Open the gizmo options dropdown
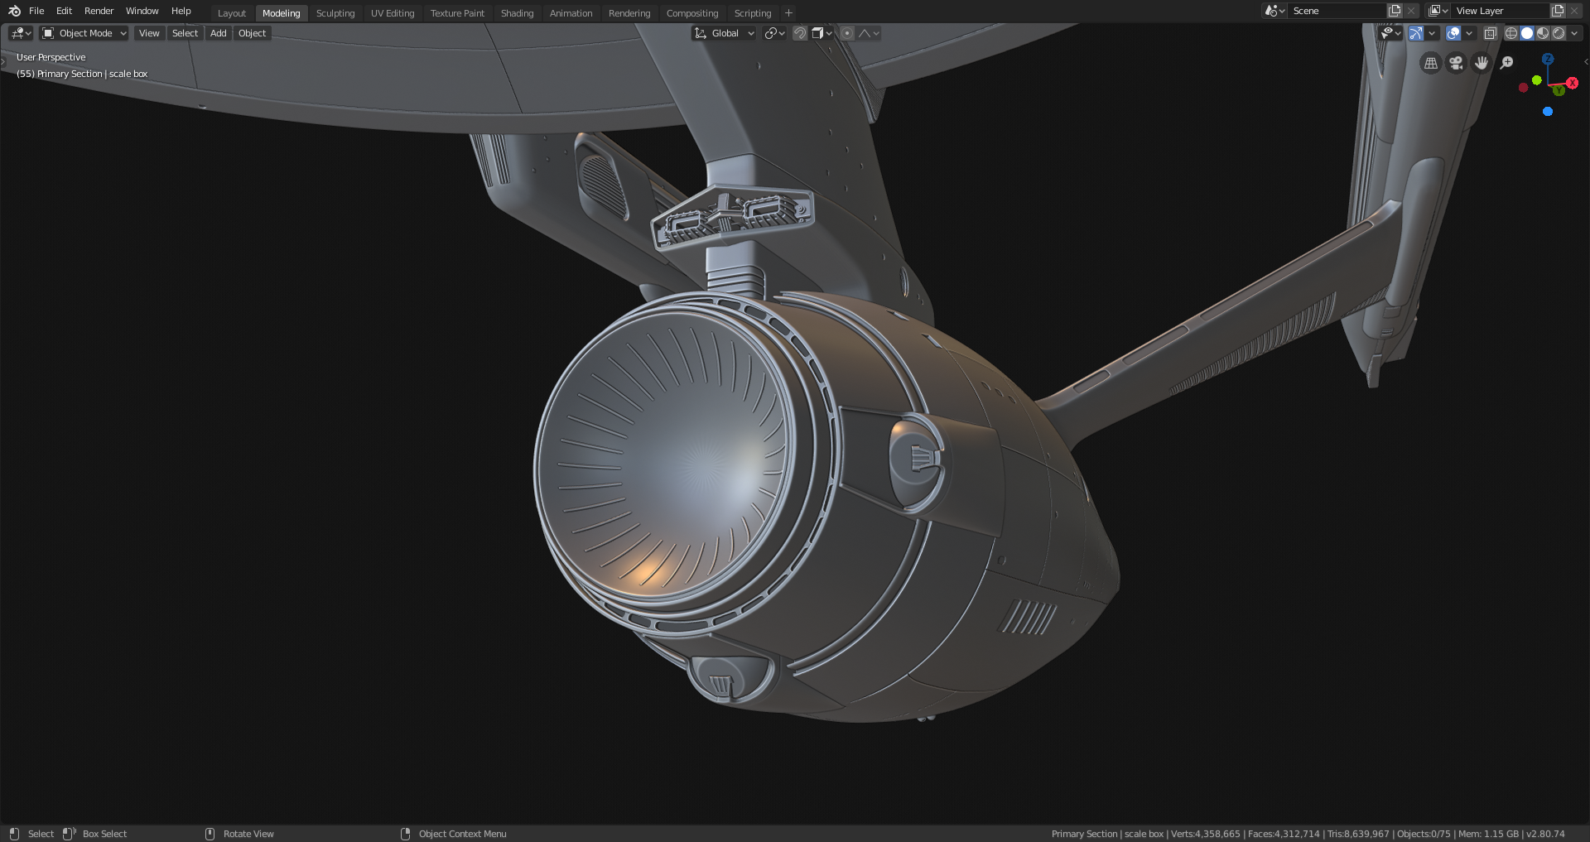 [1432, 33]
